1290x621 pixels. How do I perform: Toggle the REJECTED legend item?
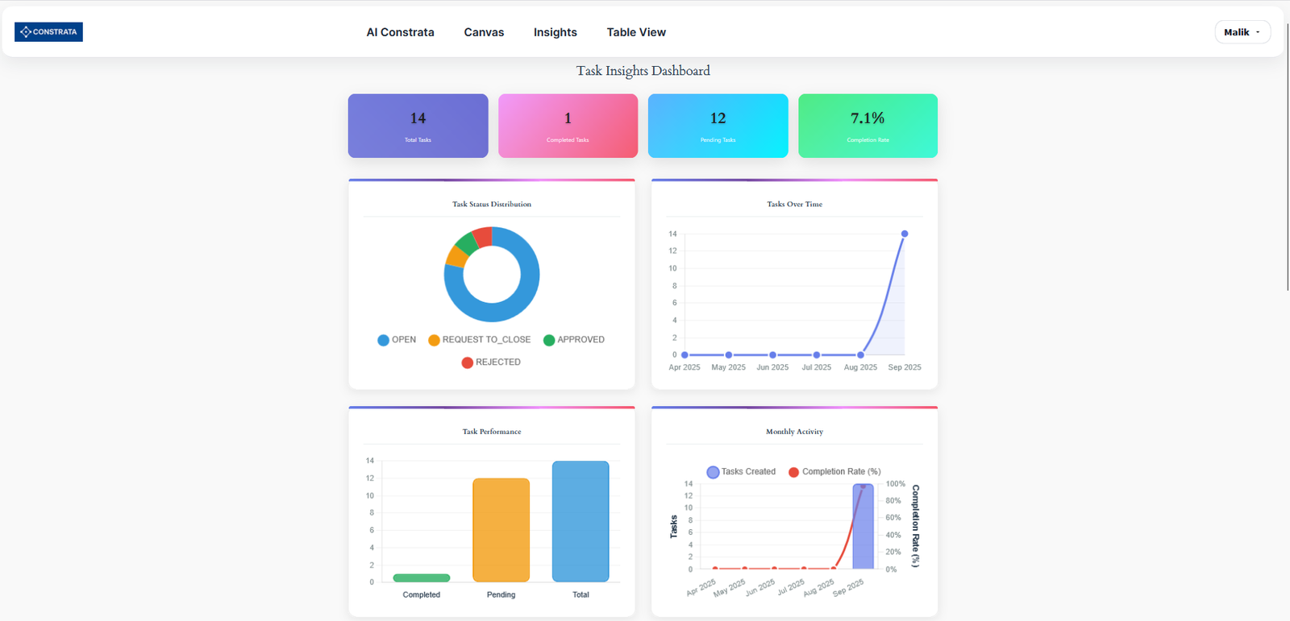pyautogui.click(x=491, y=362)
